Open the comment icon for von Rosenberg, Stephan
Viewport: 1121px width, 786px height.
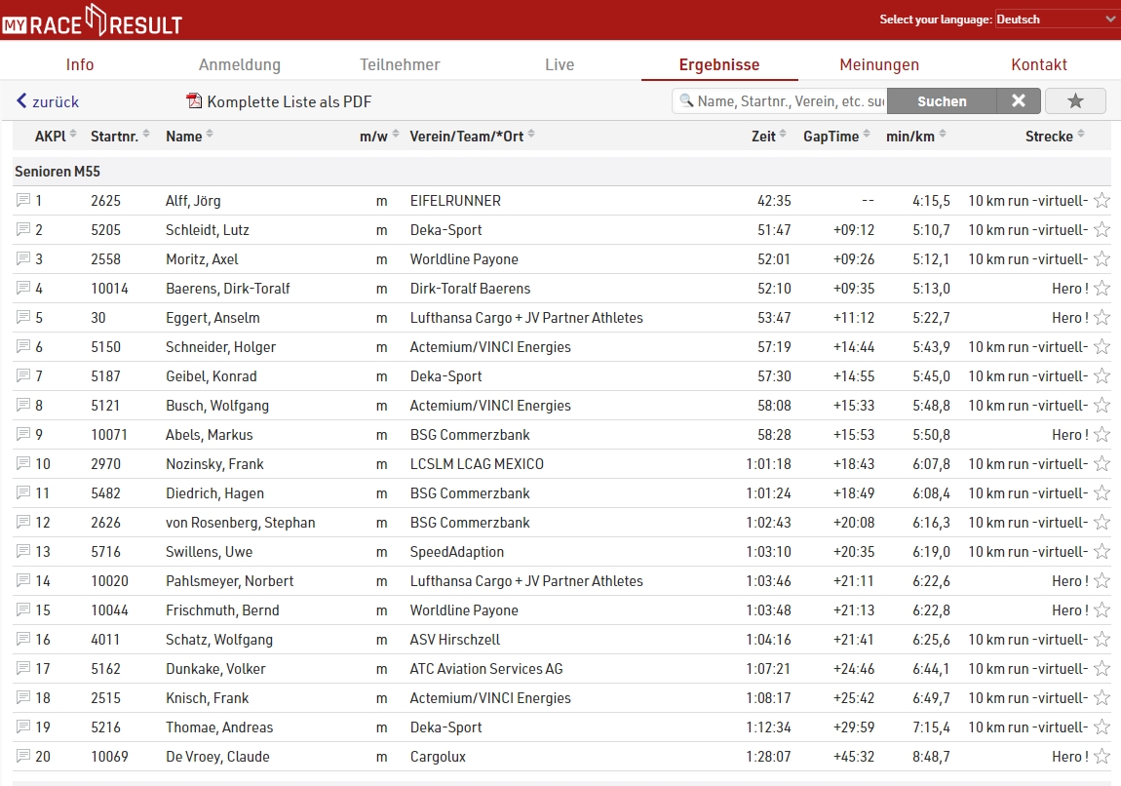tap(22, 522)
